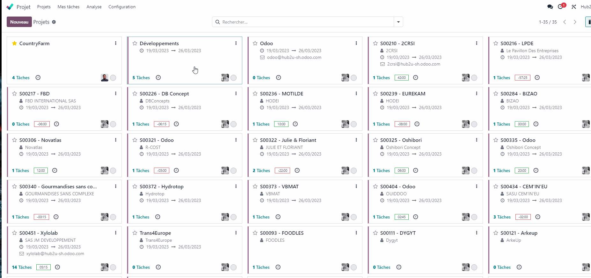Open activity clock on S00372 - Hydrotop card
The image size is (591, 278).
point(157,217)
